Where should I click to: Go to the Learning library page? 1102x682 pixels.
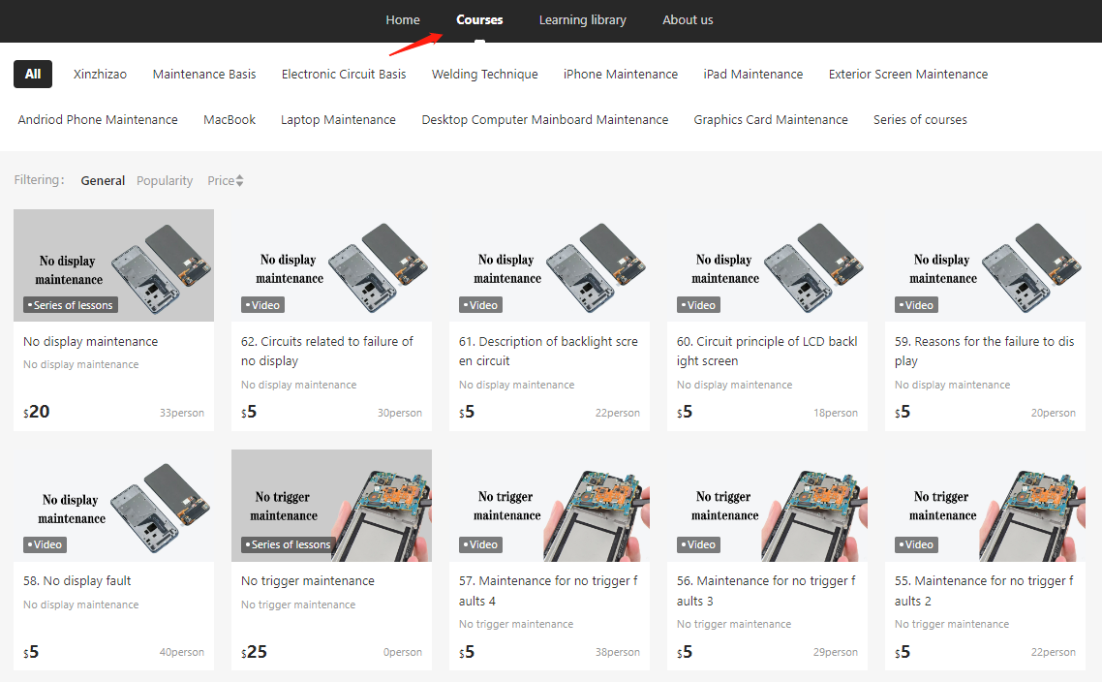point(582,20)
